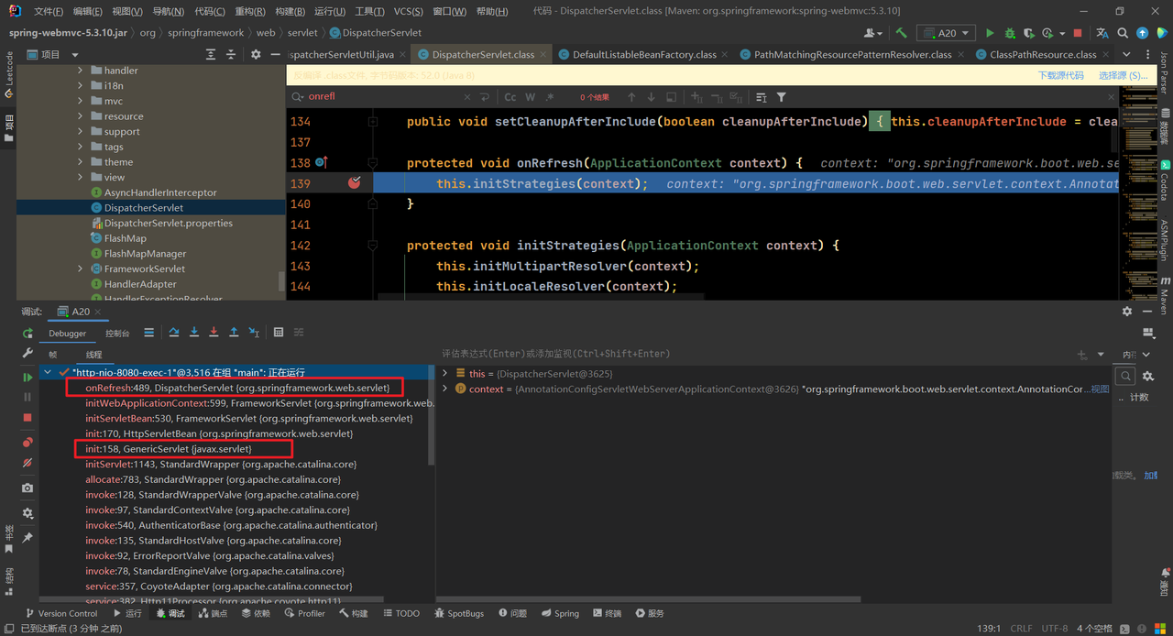Viewport: 1173px width, 636px height.
Task: Open the TODO tool window button
Action: click(401, 613)
